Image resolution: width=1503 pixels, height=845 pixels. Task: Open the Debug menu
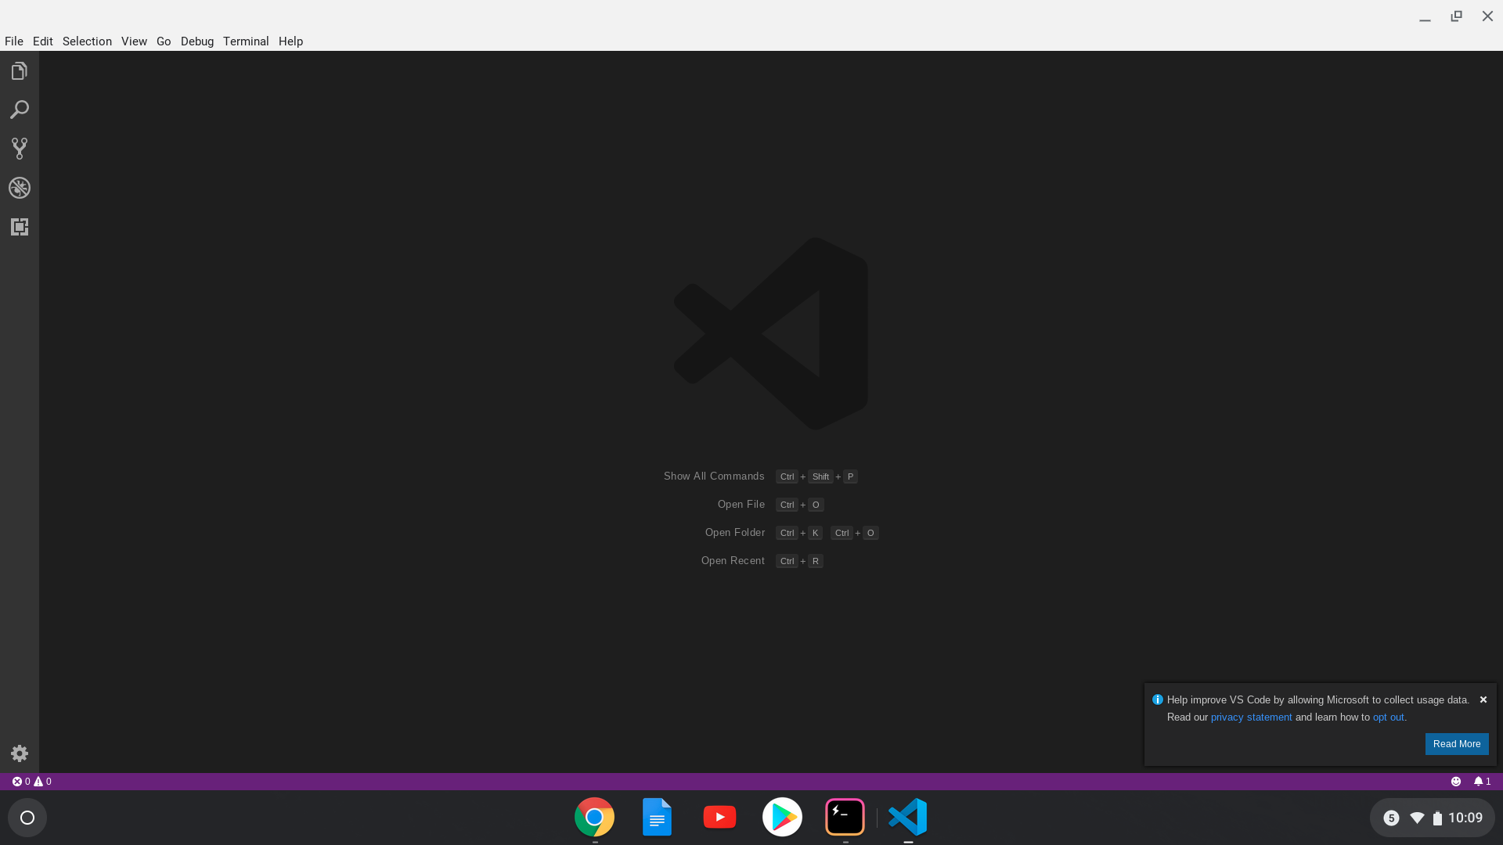tap(197, 41)
